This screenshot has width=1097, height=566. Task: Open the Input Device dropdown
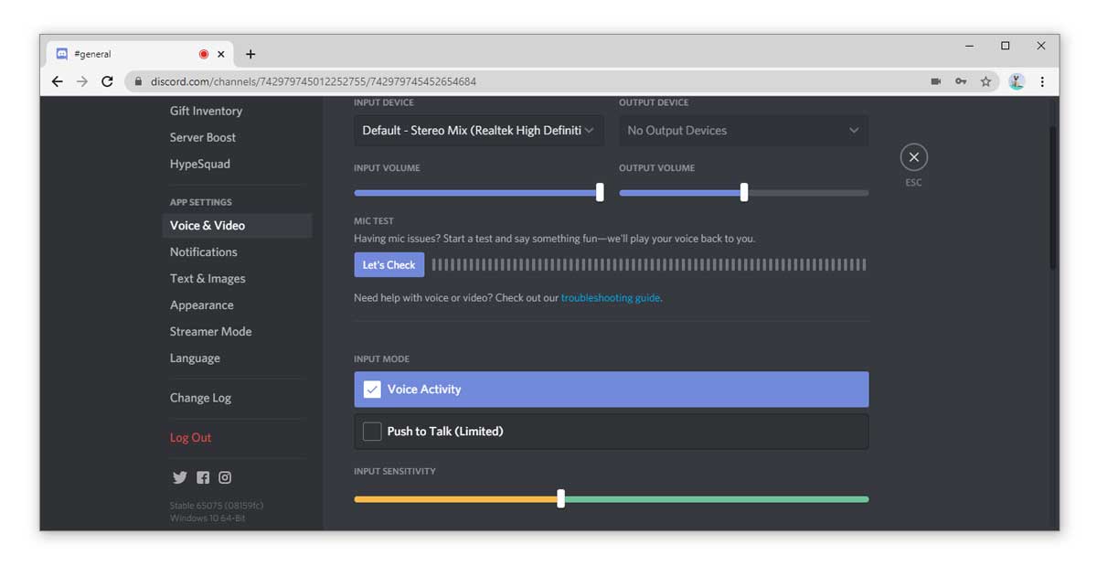point(479,131)
